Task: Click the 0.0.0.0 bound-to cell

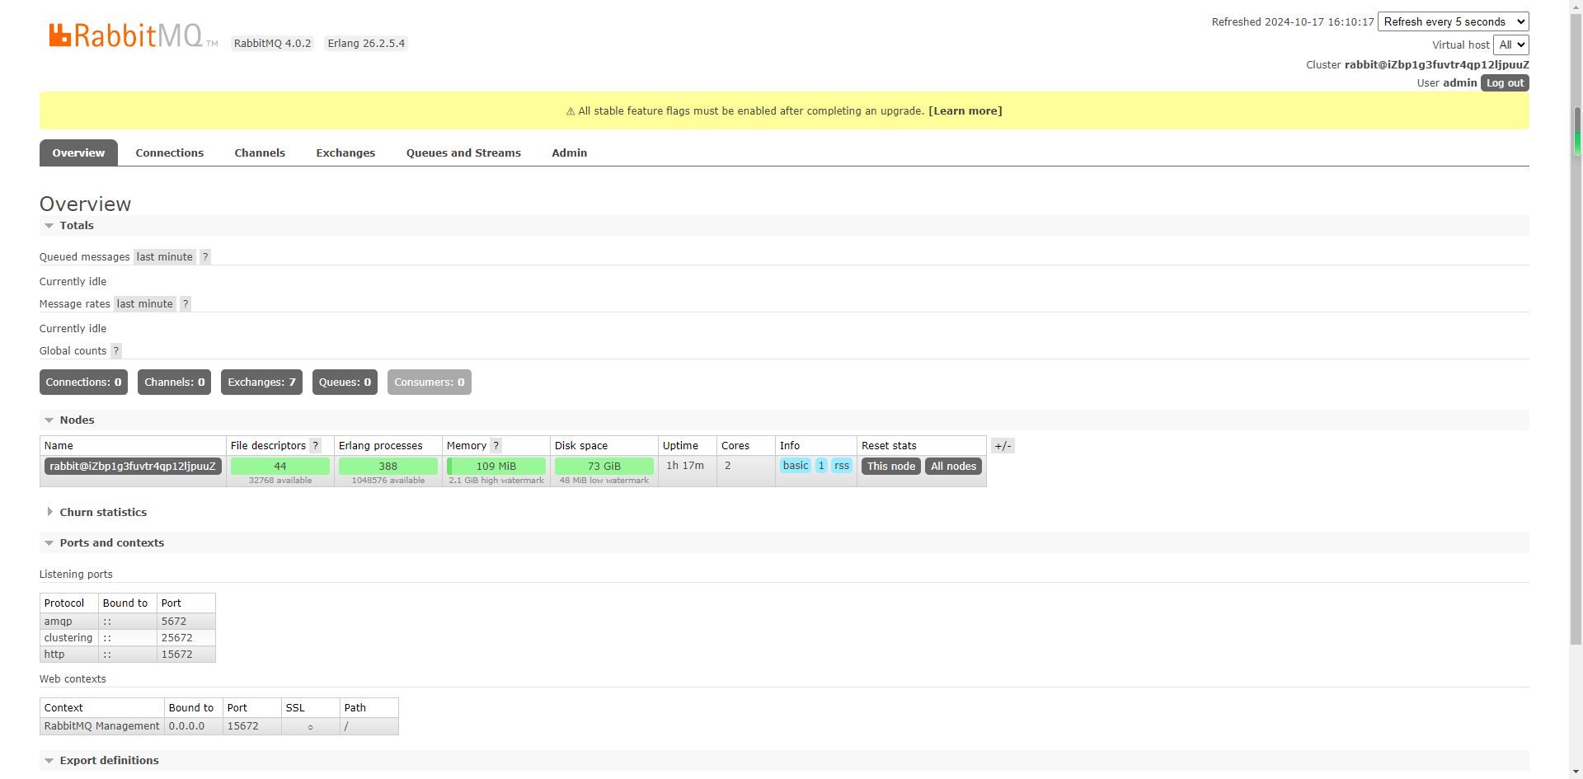Action: (194, 726)
